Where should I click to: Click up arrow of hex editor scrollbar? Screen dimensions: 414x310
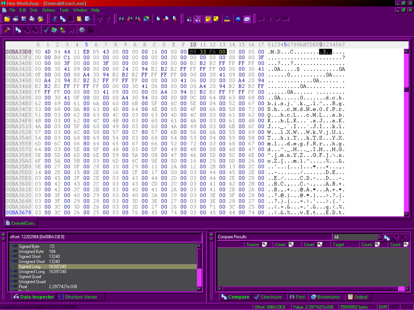point(406,51)
